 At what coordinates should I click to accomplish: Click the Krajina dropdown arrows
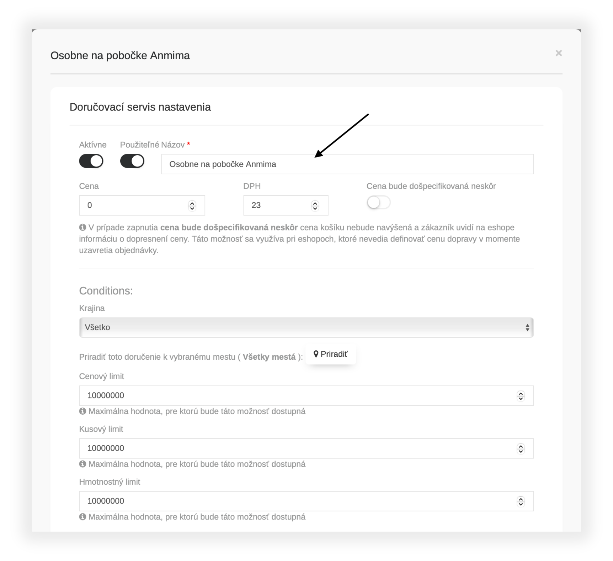[x=527, y=327]
